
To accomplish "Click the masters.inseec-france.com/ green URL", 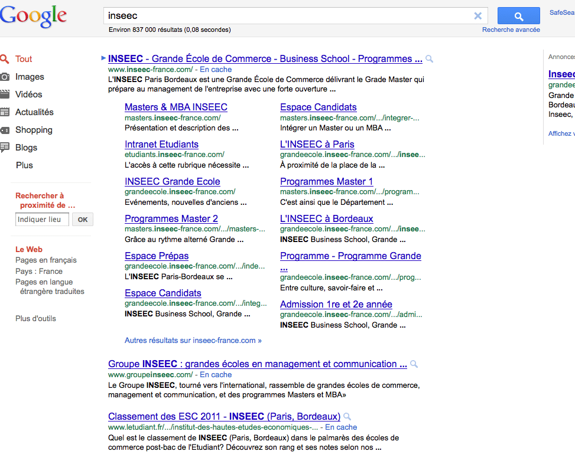I will point(173,118).
